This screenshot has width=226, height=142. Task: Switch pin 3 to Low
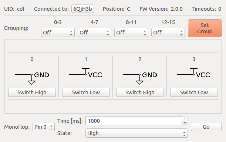(194, 92)
